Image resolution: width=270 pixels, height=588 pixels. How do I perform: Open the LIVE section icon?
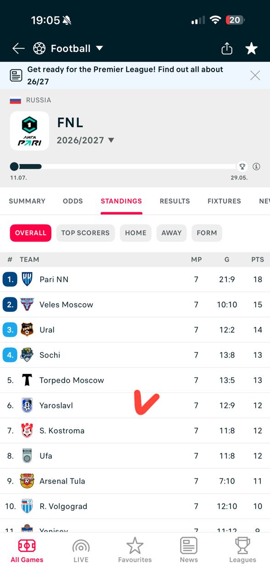(81, 547)
